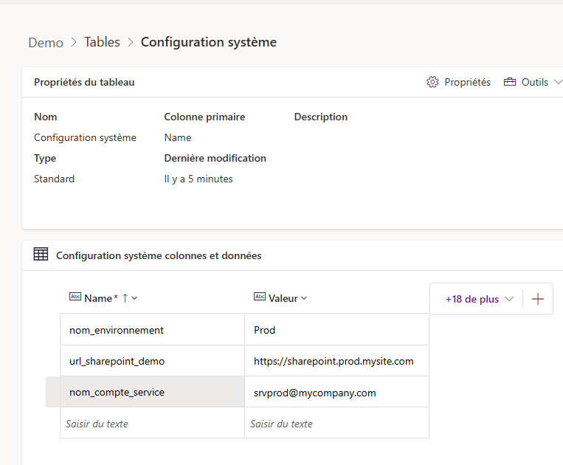
Task: Click the empty Valeur field Saisir du texte
Action: (x=336, y=423)
